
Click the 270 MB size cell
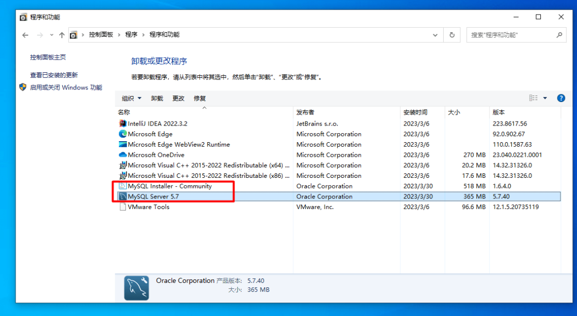[474, 155]
